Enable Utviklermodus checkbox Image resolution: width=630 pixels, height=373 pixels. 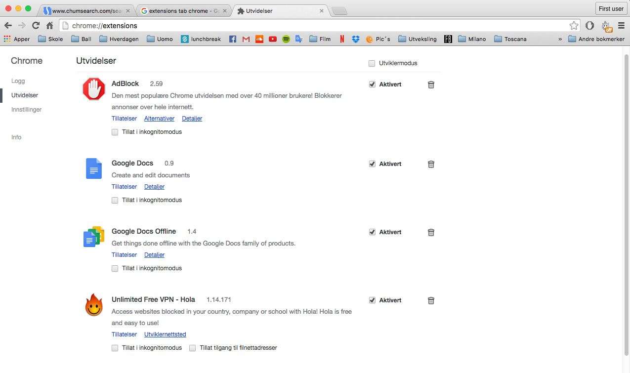pyautogui.click(x=372, y=63)
